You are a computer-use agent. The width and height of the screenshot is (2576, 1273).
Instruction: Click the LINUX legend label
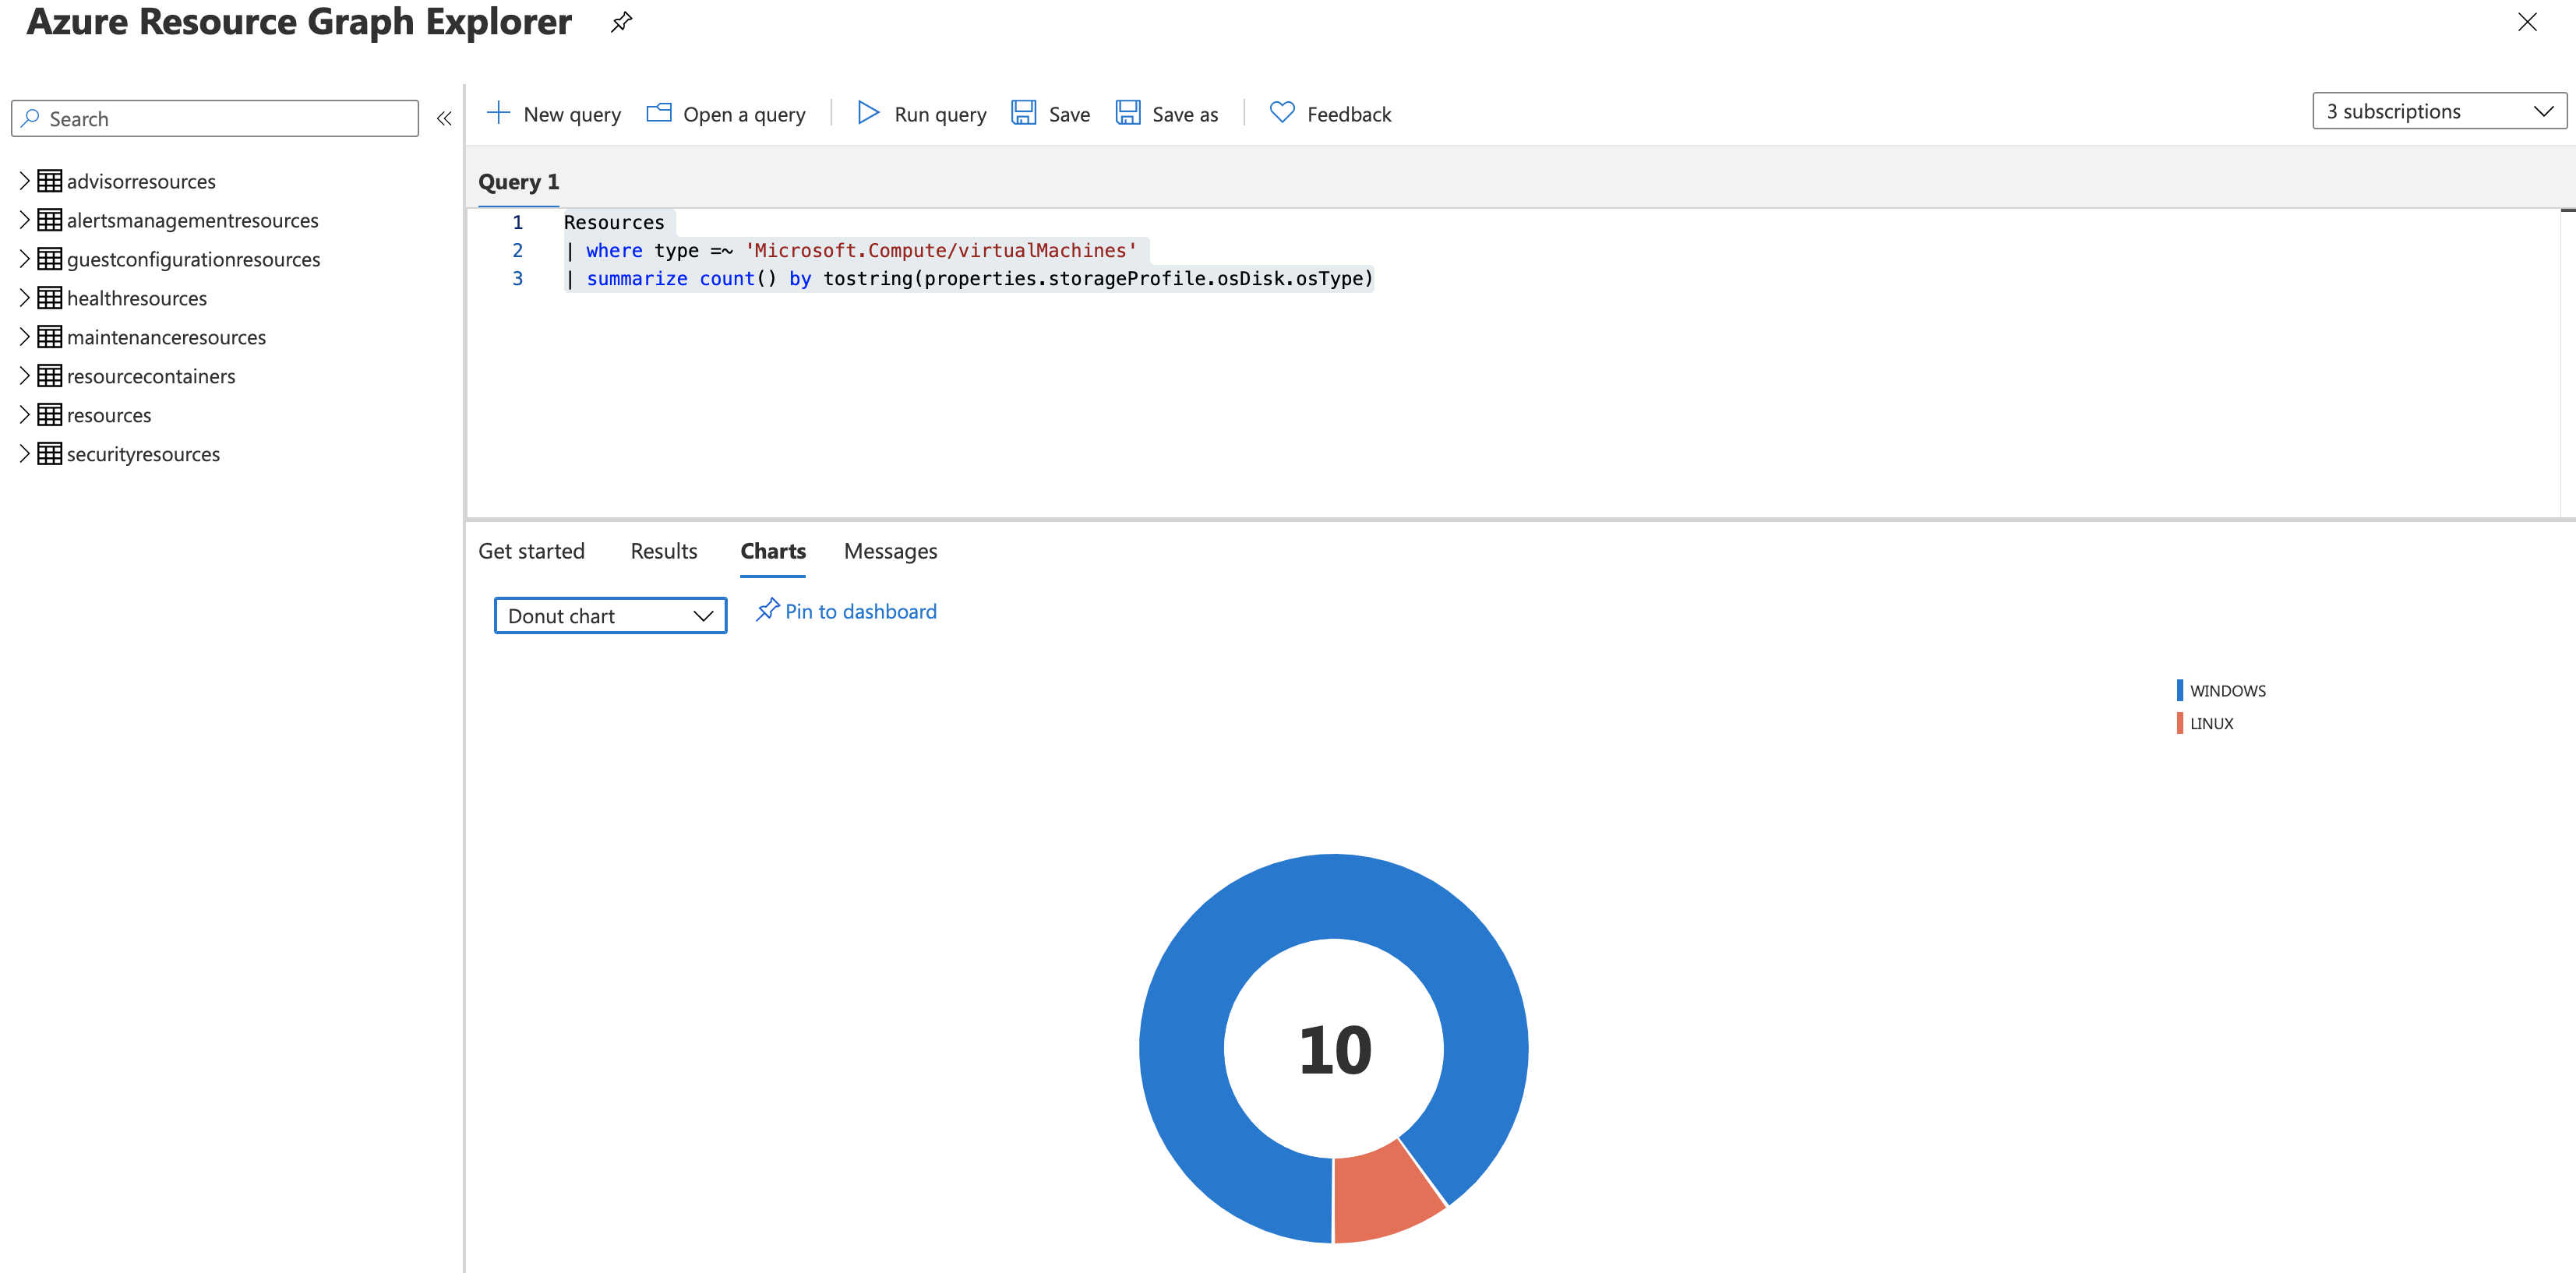[2211, 723]
